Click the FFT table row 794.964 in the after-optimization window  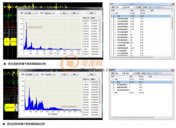[91, 90]
